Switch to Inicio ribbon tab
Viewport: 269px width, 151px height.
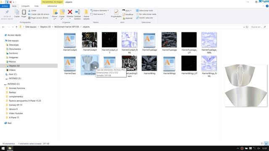pos(14,6)
